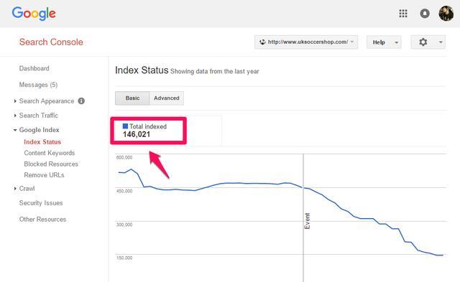The width and height of the screenshot is (460, 282).
Task: Click the soccer ball site favicon
Action: tap(262, 42)
